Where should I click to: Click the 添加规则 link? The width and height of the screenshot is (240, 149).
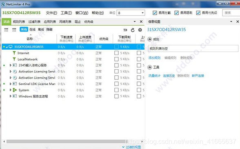click(154, 58)
